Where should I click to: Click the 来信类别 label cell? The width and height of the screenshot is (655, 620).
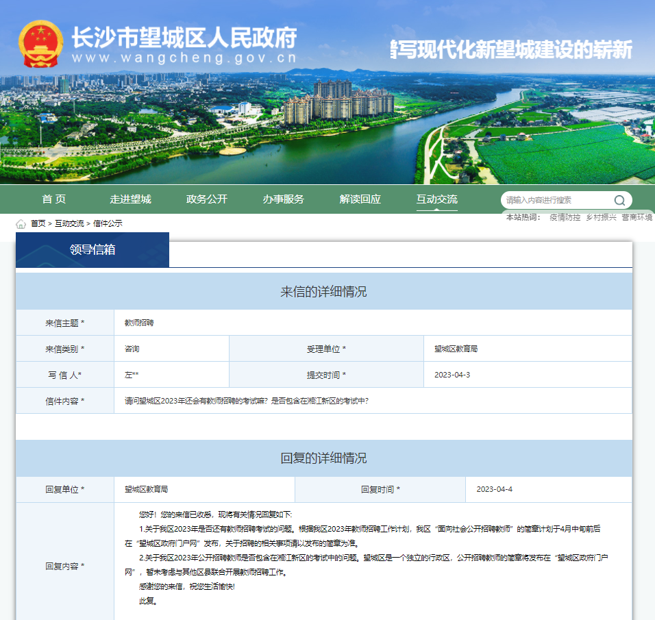(x=65, y=349)
